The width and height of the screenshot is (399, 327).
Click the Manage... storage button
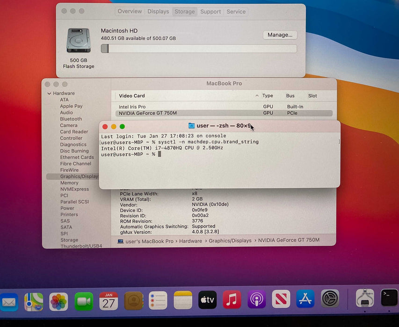tap(280, 35)
